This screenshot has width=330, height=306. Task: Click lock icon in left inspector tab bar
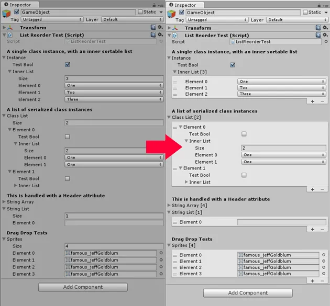[154, 5]
